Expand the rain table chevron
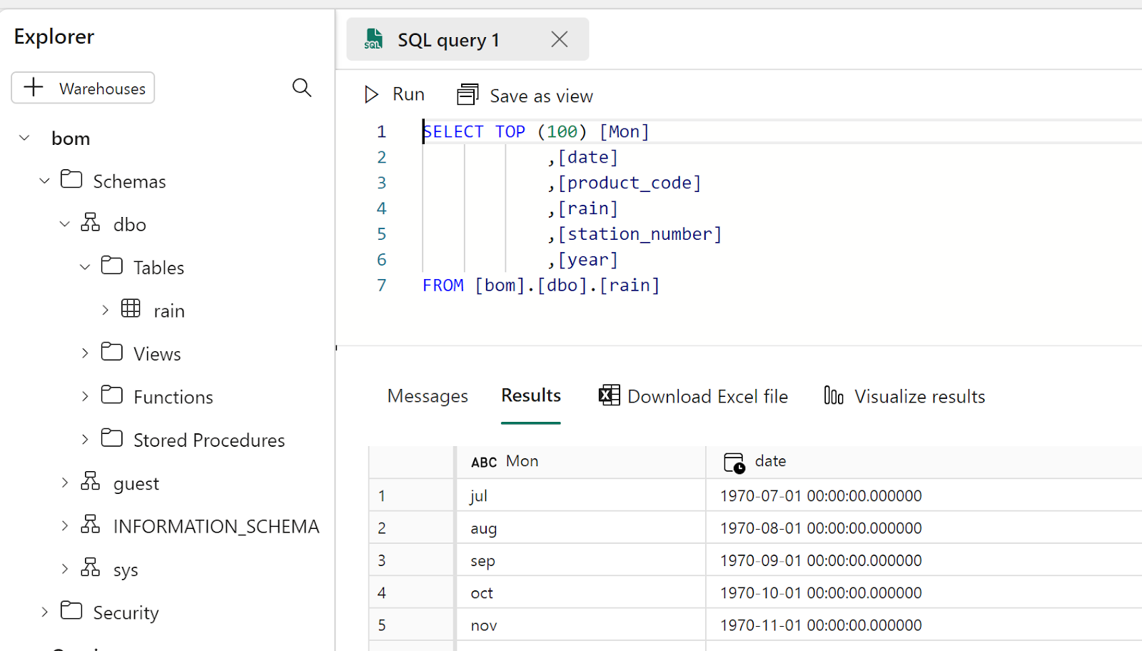This screenshot has width=1142, height=651. click(105, 310)
